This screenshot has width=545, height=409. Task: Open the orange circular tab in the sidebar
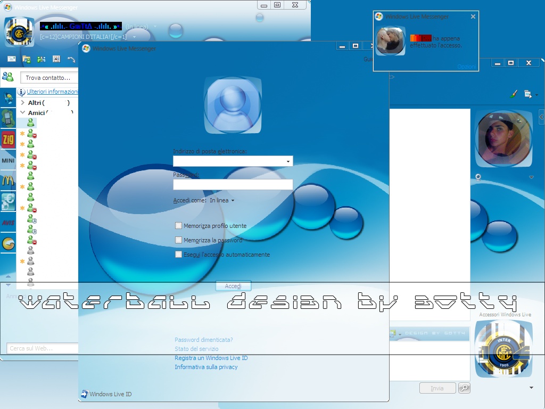tap(8, 243)
